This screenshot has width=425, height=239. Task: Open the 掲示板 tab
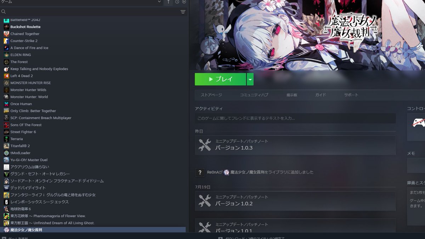292,95
